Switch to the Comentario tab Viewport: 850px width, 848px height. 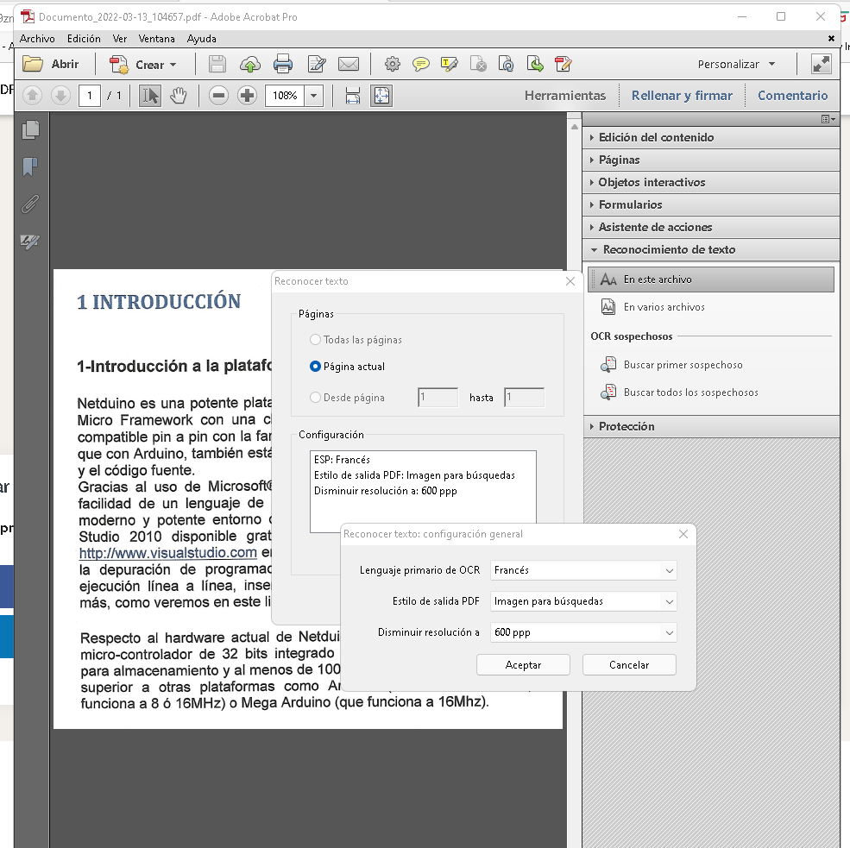792,96
